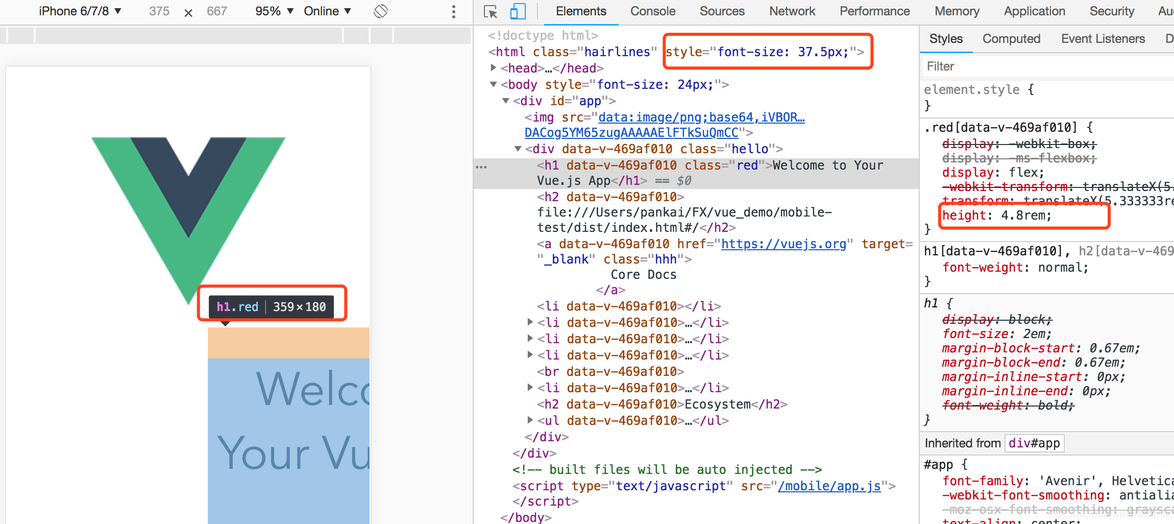Click the doctype html line
The height and width of the screenshot is (524, 1174).
coord(543,36)
